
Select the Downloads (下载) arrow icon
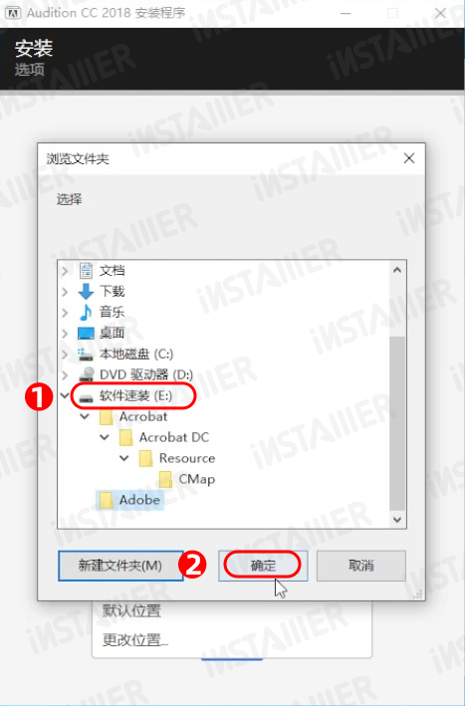(x=86, y=292)
